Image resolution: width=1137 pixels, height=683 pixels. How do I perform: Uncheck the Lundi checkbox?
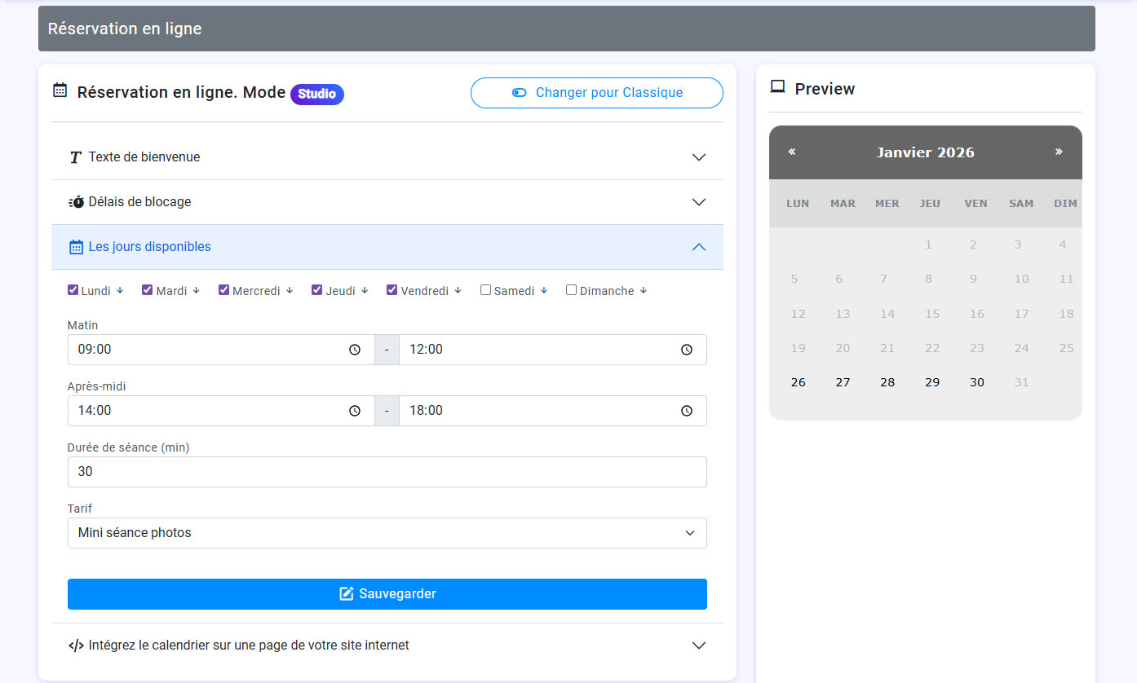(x=73, y=289)
